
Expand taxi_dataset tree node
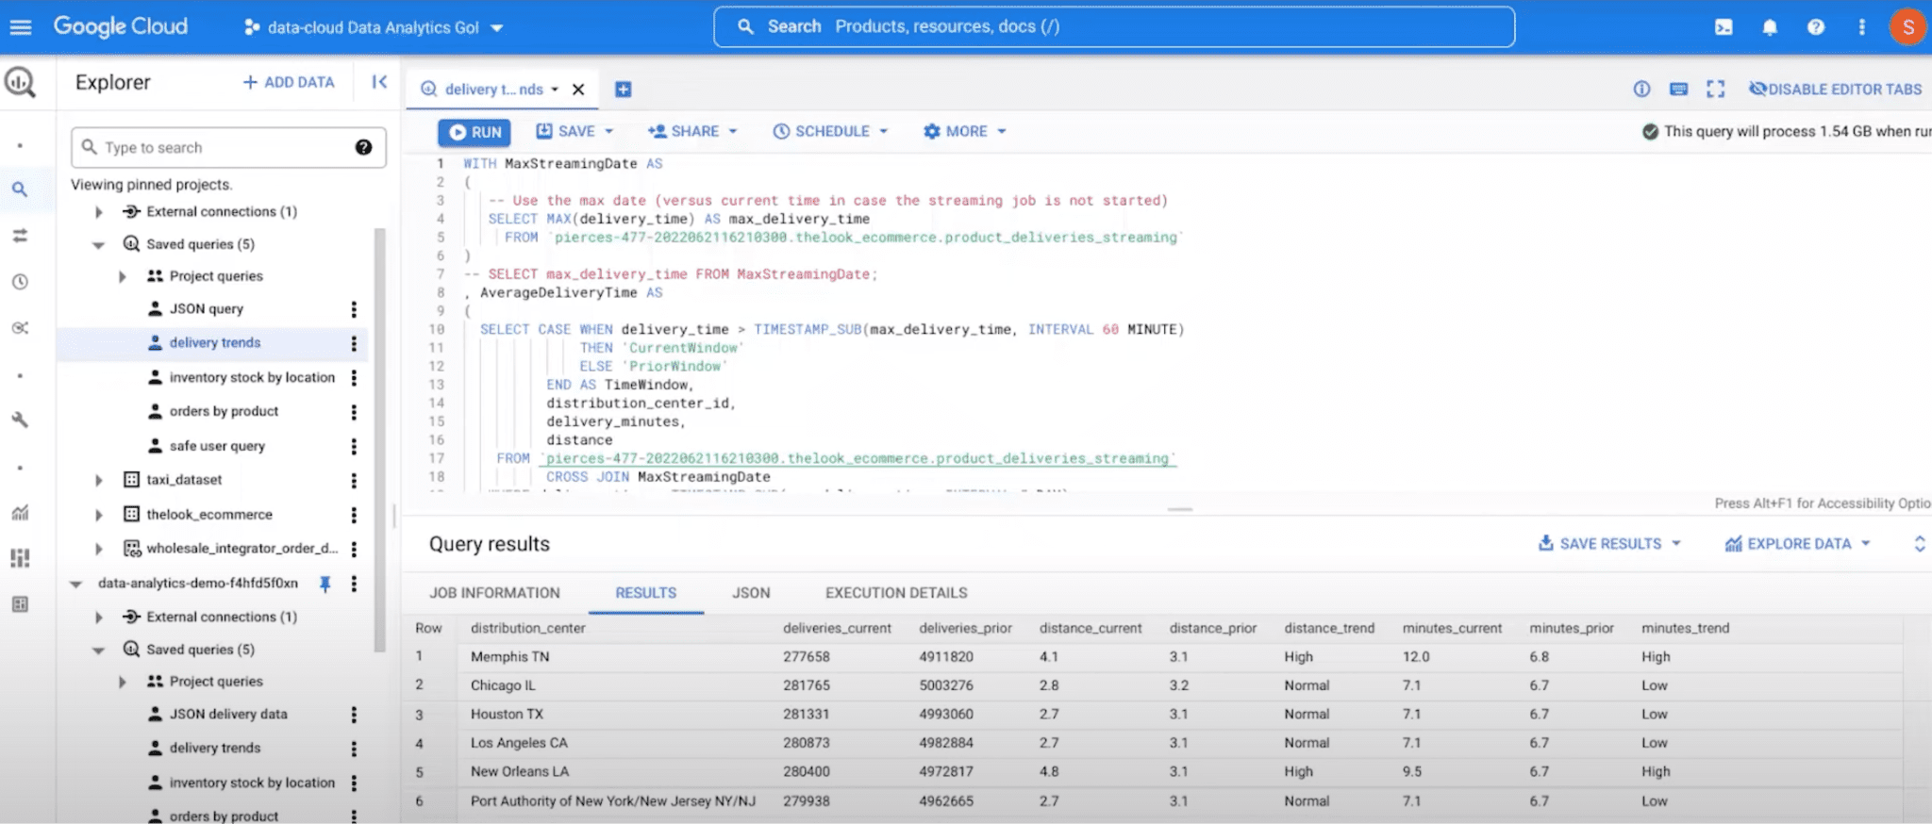click(98, 480)
